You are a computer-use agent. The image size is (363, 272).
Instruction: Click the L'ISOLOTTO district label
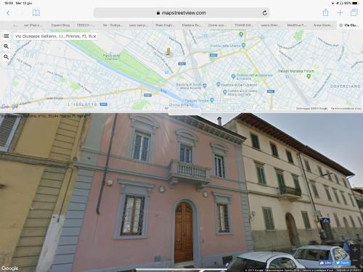(83, 104)
